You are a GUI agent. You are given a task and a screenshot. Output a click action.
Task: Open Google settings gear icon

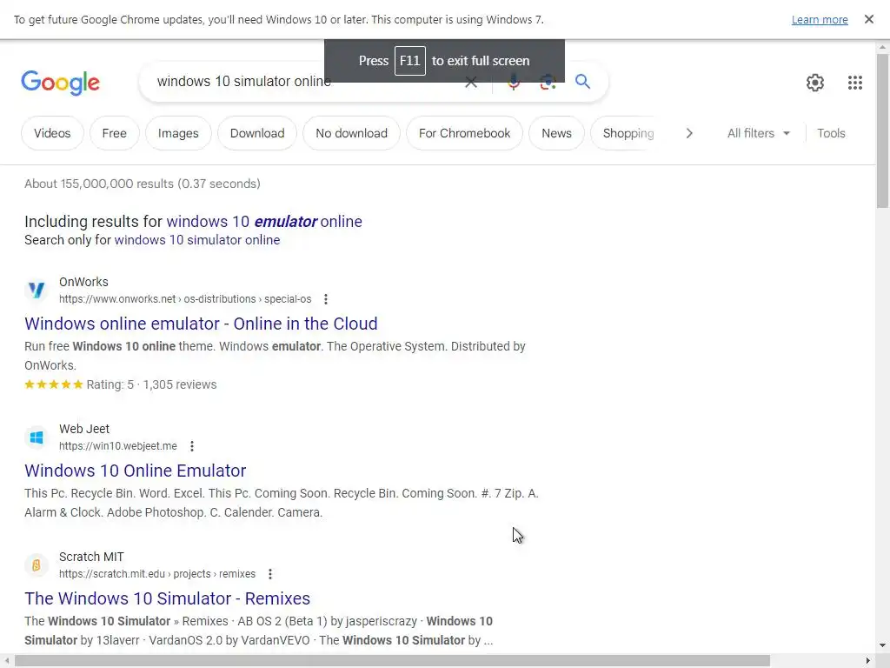[815, 83]
